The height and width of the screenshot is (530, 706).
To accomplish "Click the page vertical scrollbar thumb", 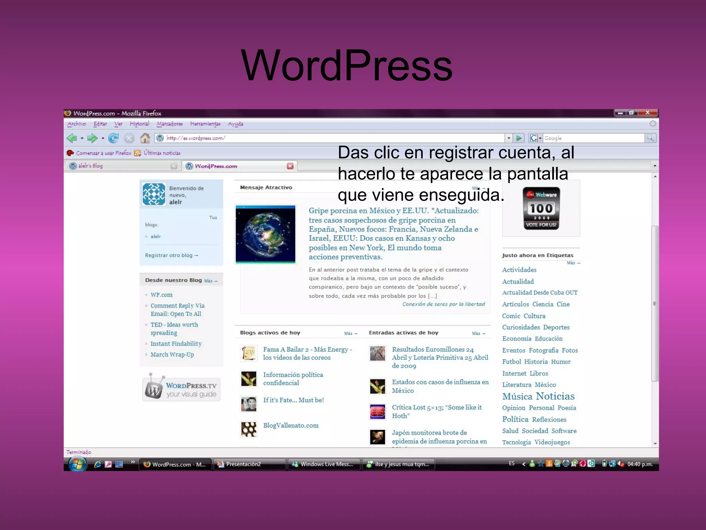I will (x=655, y=304).
